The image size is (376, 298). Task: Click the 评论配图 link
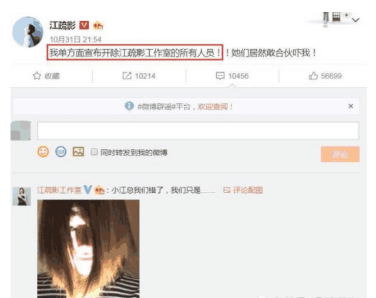(x=243, y=190)
